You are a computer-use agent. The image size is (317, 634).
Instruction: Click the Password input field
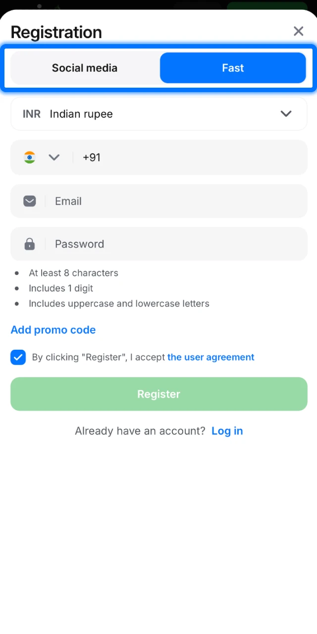pos(149,244)
